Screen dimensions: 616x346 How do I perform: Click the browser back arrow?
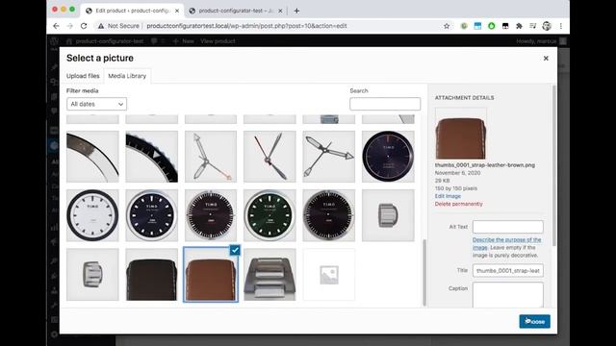pos(56,26)
